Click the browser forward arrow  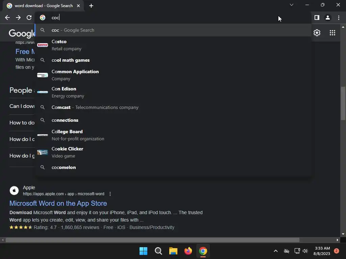pos(18,18)
